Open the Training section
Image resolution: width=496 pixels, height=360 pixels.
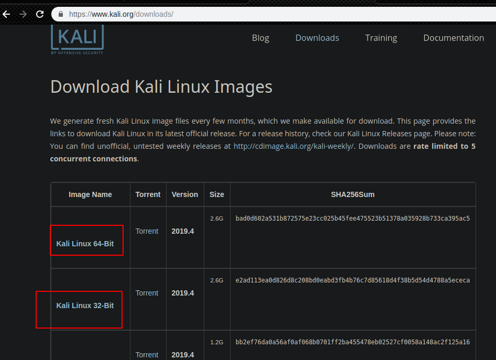(381, 38)
